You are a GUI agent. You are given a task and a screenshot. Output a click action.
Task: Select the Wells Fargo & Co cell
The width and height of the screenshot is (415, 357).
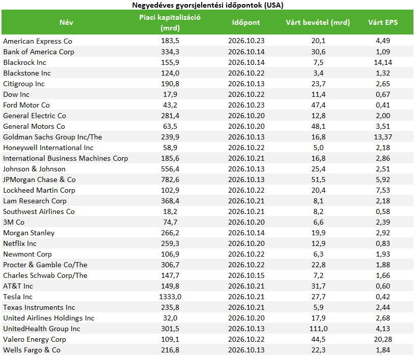point(32,350)
